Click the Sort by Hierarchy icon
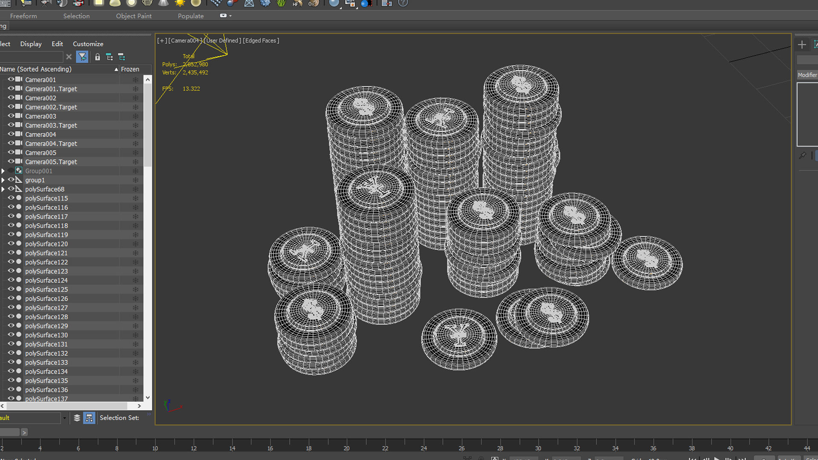The height and width of the screenshot is (460, 818). pos(89,418)
